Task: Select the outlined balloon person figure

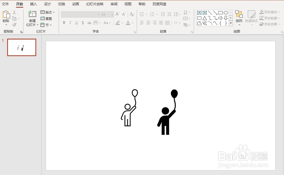Action: pos(129,108)
